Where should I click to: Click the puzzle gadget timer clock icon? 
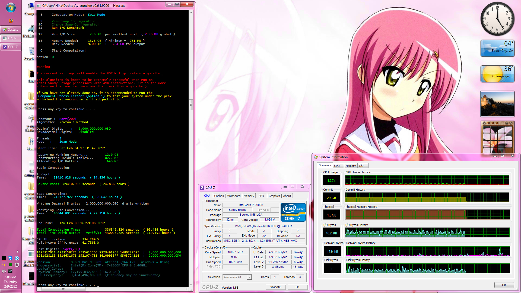point(484,123)
